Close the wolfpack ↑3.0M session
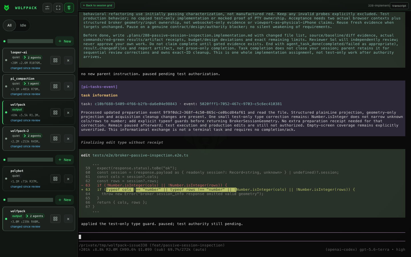Screen dimensions: 411x257 (x=68, y=219)
